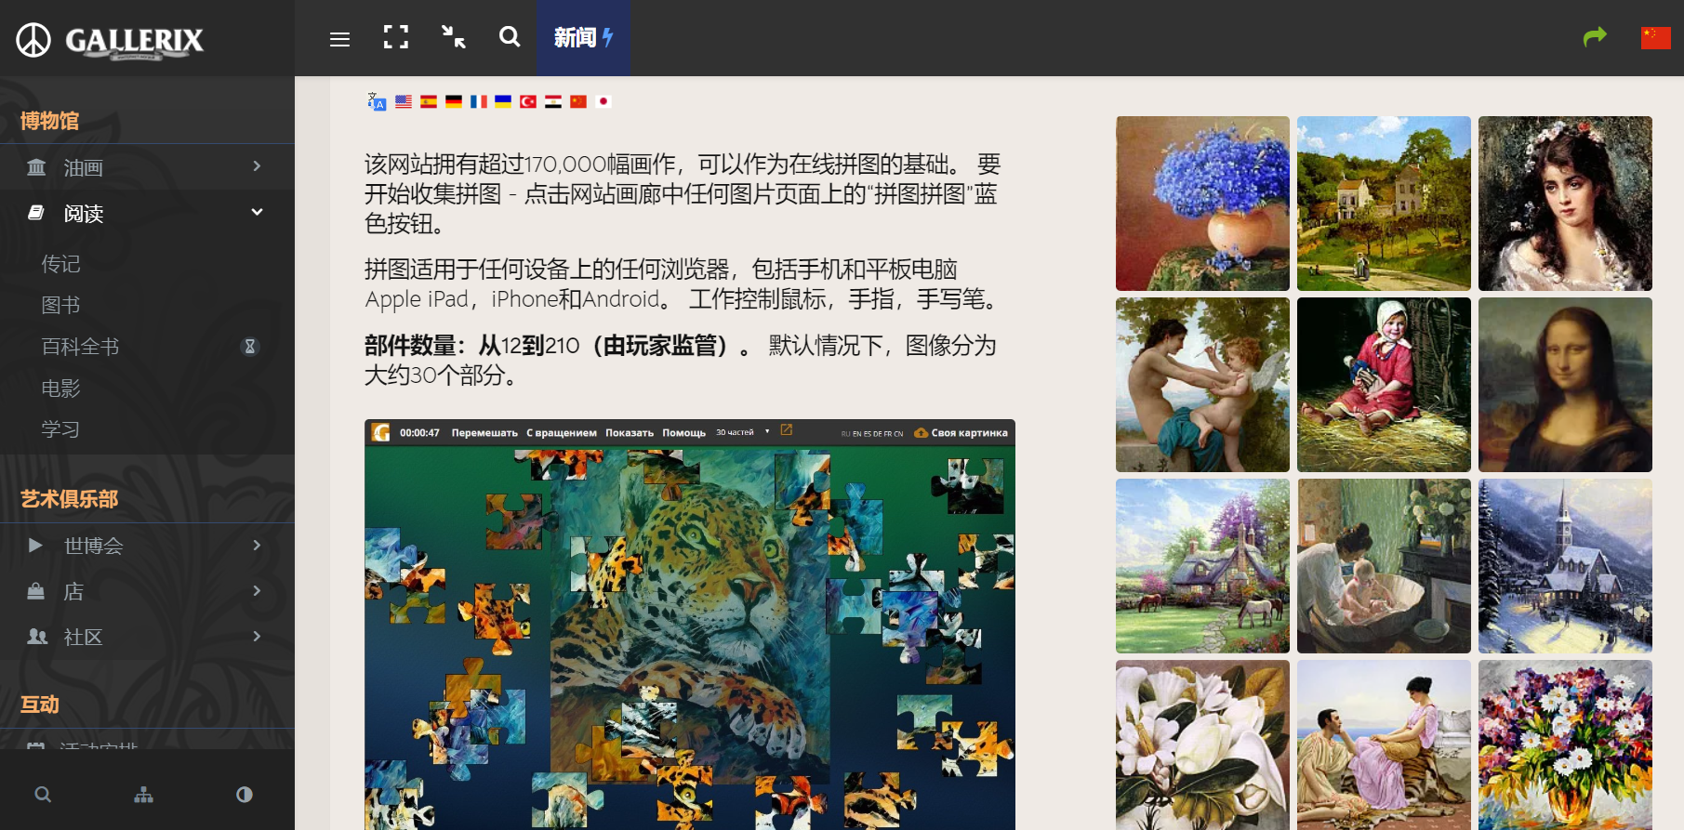1684x830 pixels.
Task: Click the book icon beside 阅读
Action: pyautogui.click(x=36, y=213)
